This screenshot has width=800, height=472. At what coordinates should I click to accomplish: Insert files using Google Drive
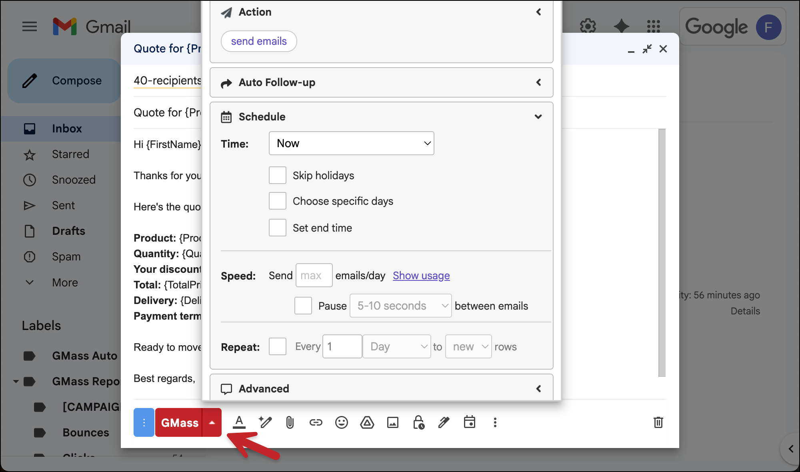367,422
